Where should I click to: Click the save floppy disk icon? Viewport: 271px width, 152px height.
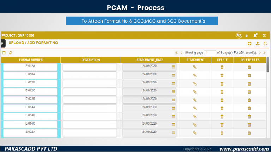click(x=265, y=43)
